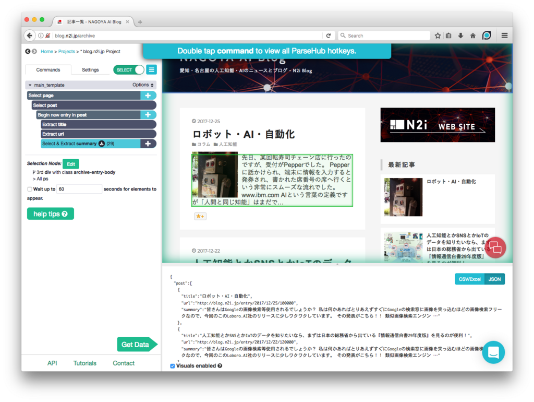Screen dimensions: 534x402
Task: Open the teal ParseHub menu button
Action: [x=152, y=69]
